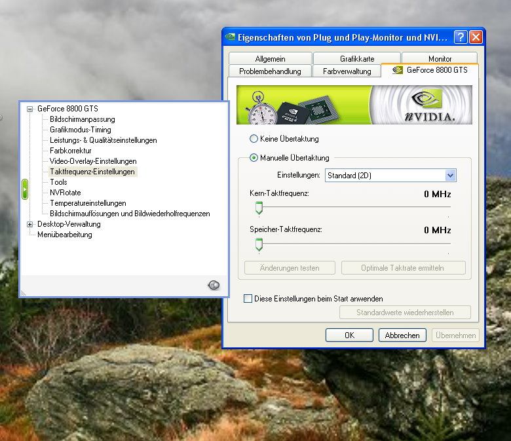
Task: Click the Änderungen testen button
Action: click(x=290, y=268)
